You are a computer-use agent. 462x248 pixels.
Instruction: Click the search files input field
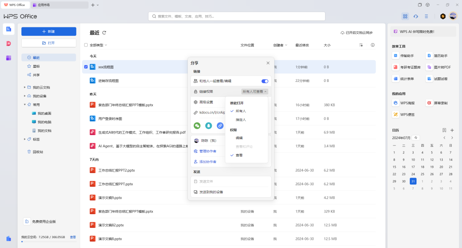click(237, 17)
